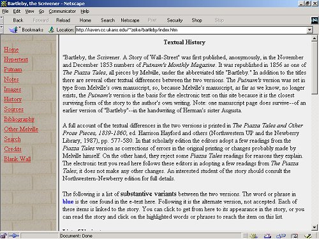Open the Blank Wall sidebar link
This screenshot has height=239, width=319.
[17, 159]
